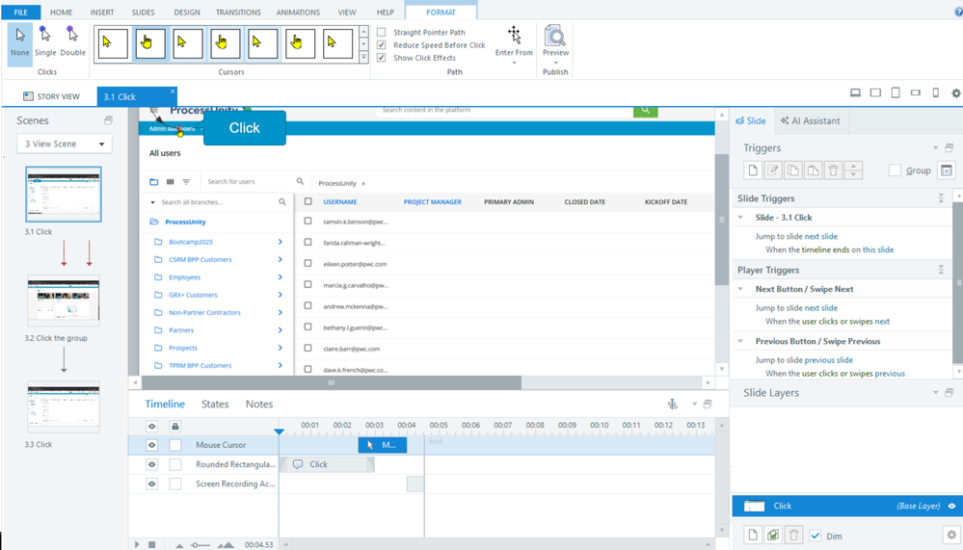Open the project variables manager
Image resolution: width=963 pixels, height=550 pixels.
947,170
